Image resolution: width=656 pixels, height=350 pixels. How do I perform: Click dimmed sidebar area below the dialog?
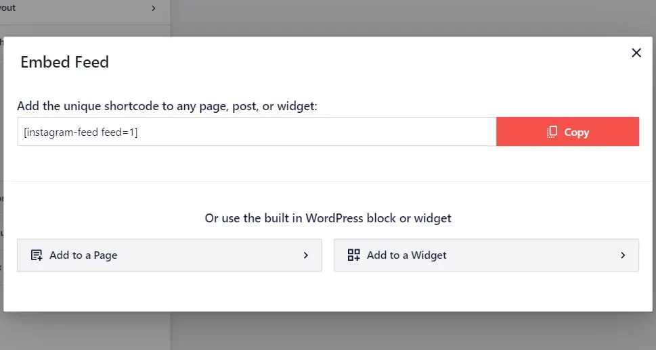pyautogui.click(x=85, y=330)
